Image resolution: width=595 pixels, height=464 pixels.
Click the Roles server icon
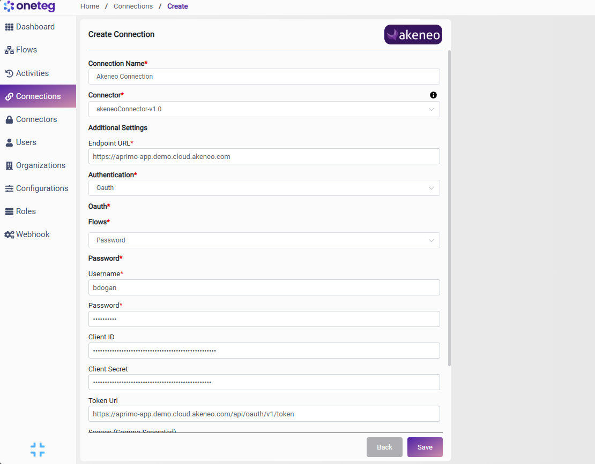(9, 212)
